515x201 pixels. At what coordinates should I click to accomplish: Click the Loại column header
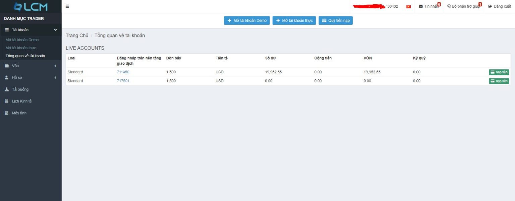pyautogui.click(x=71, y=58)
